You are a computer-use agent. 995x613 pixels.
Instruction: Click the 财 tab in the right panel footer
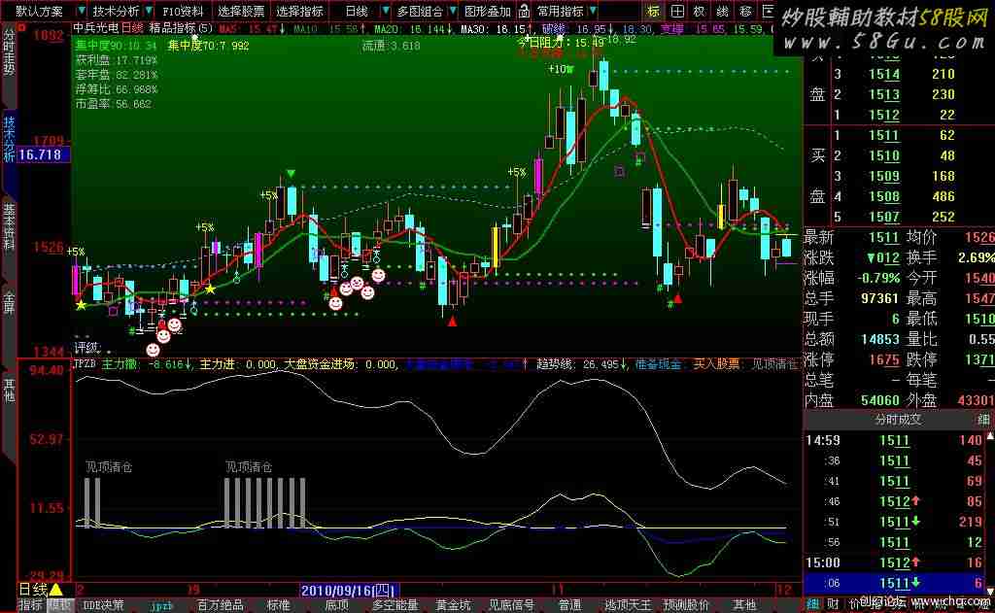tap(833, 605)
